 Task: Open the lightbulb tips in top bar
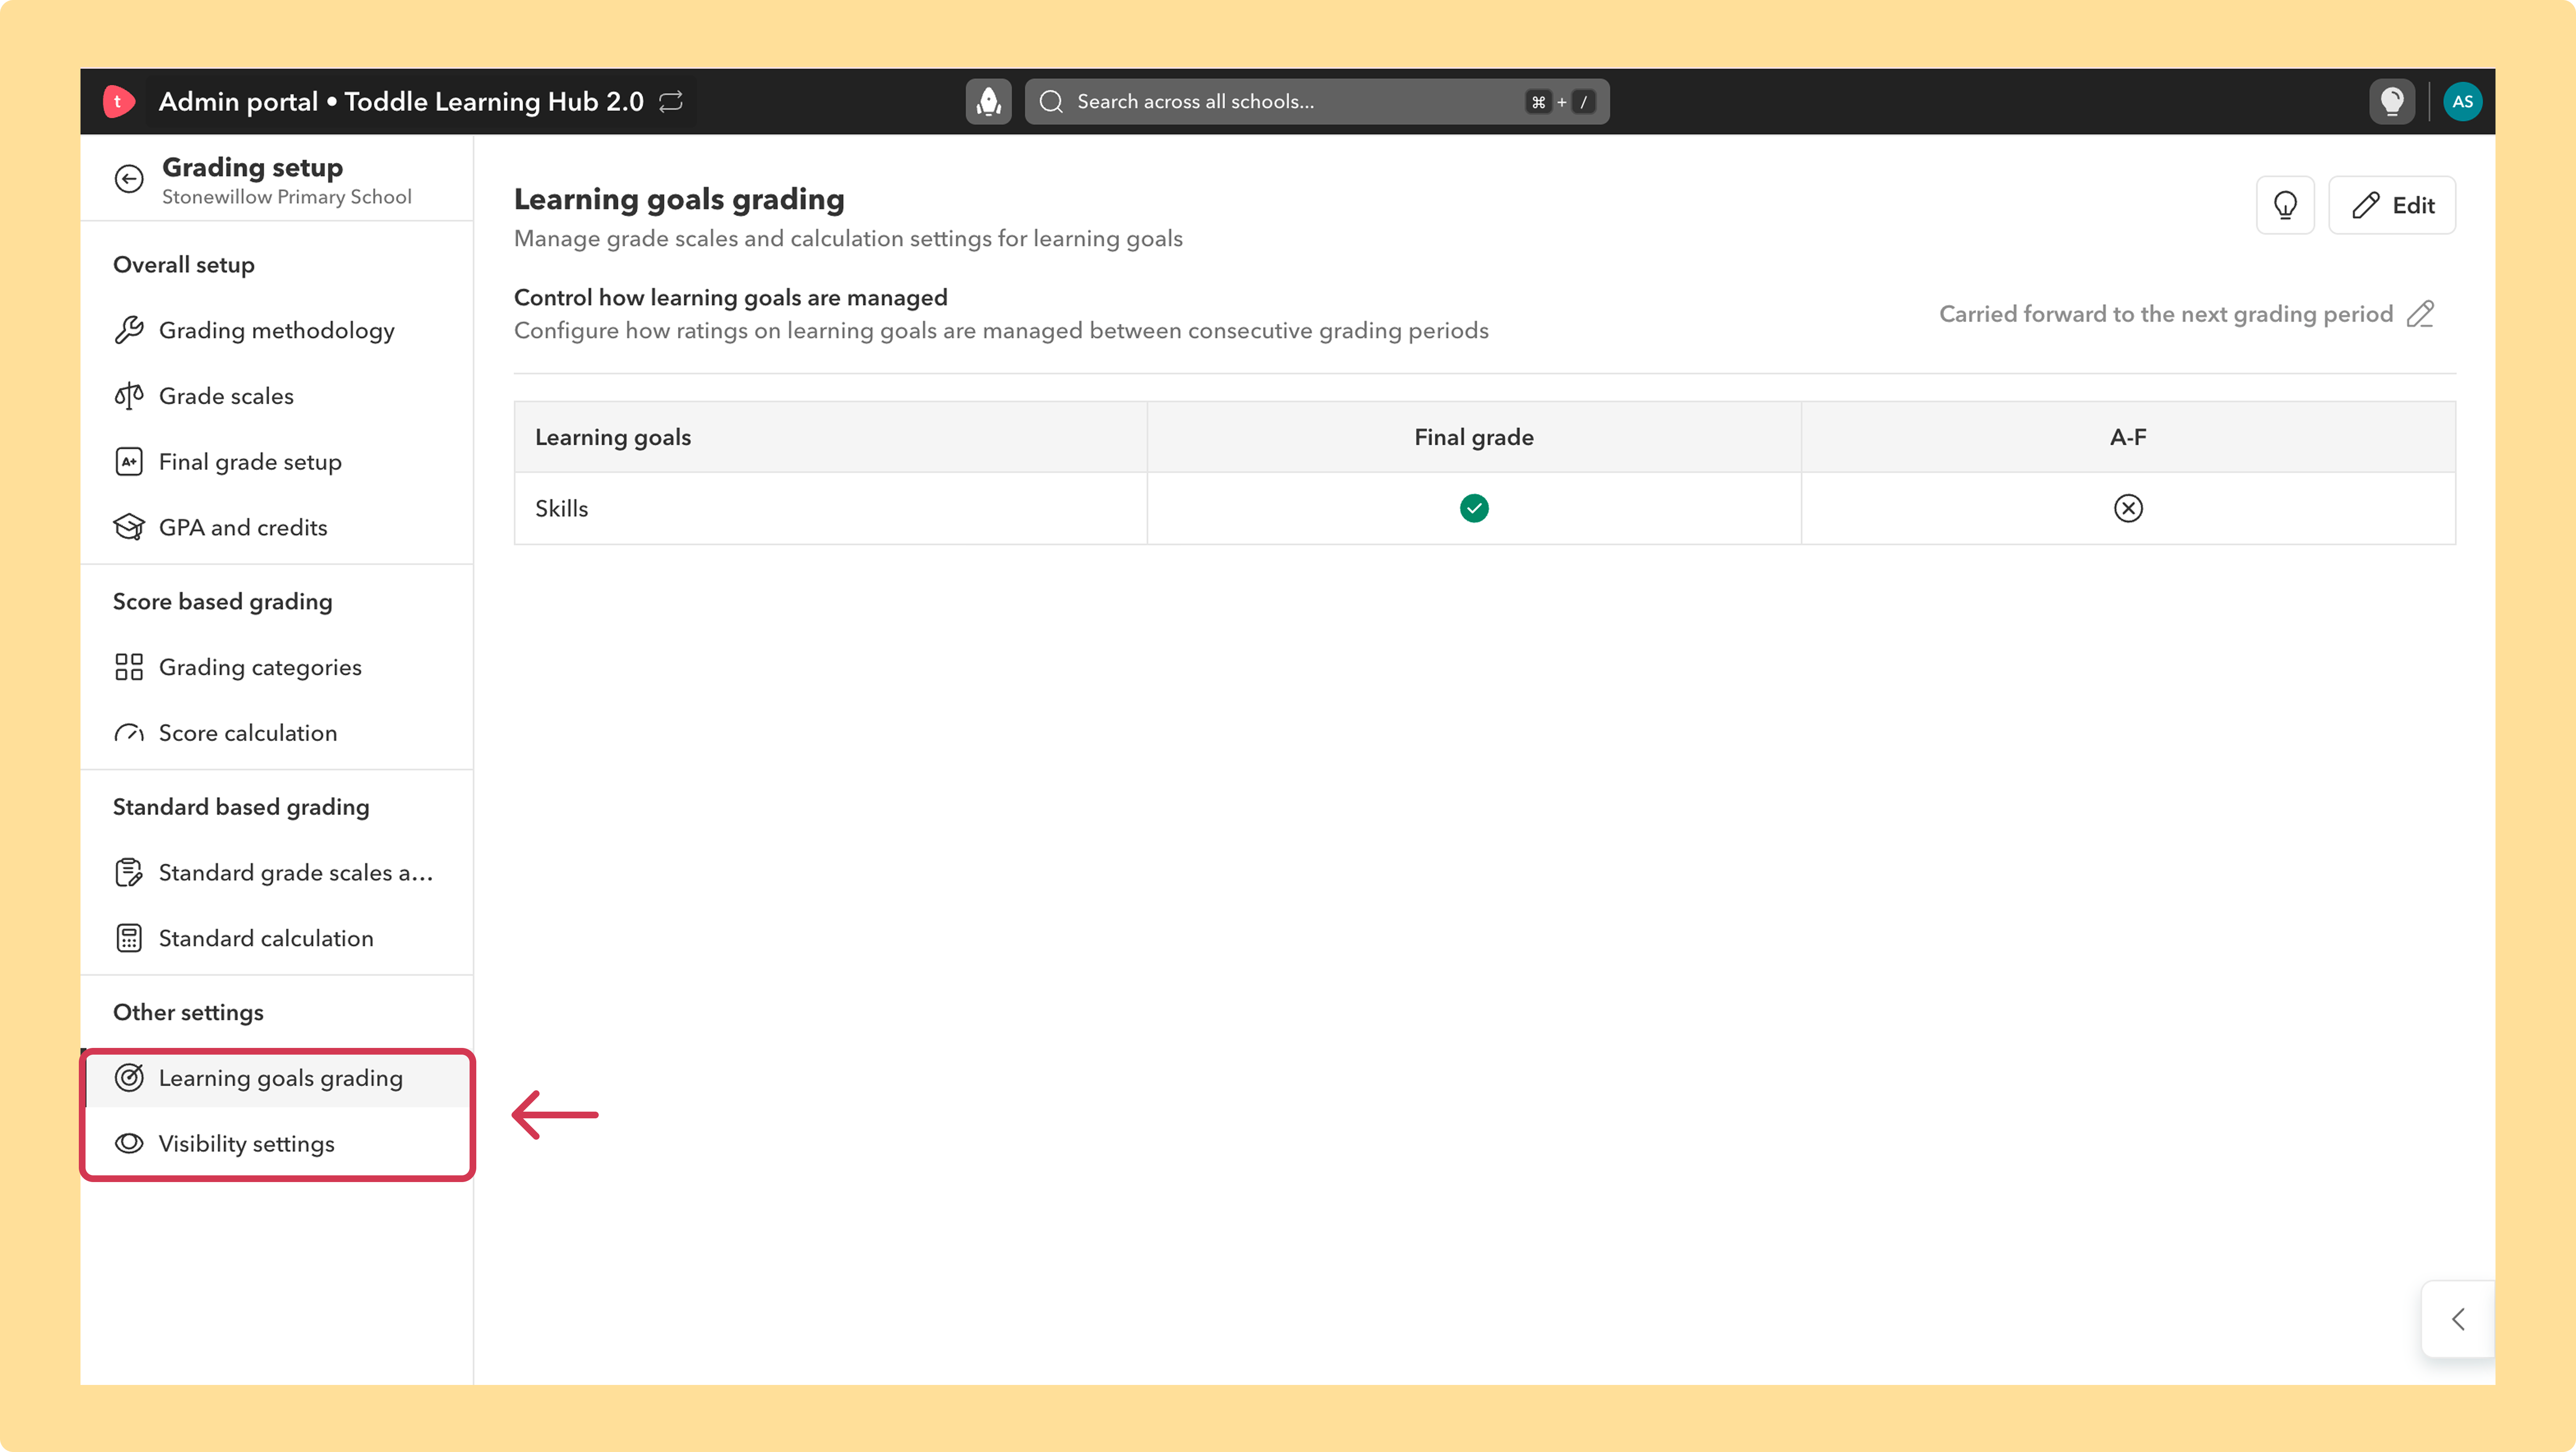pos(2392,101)
